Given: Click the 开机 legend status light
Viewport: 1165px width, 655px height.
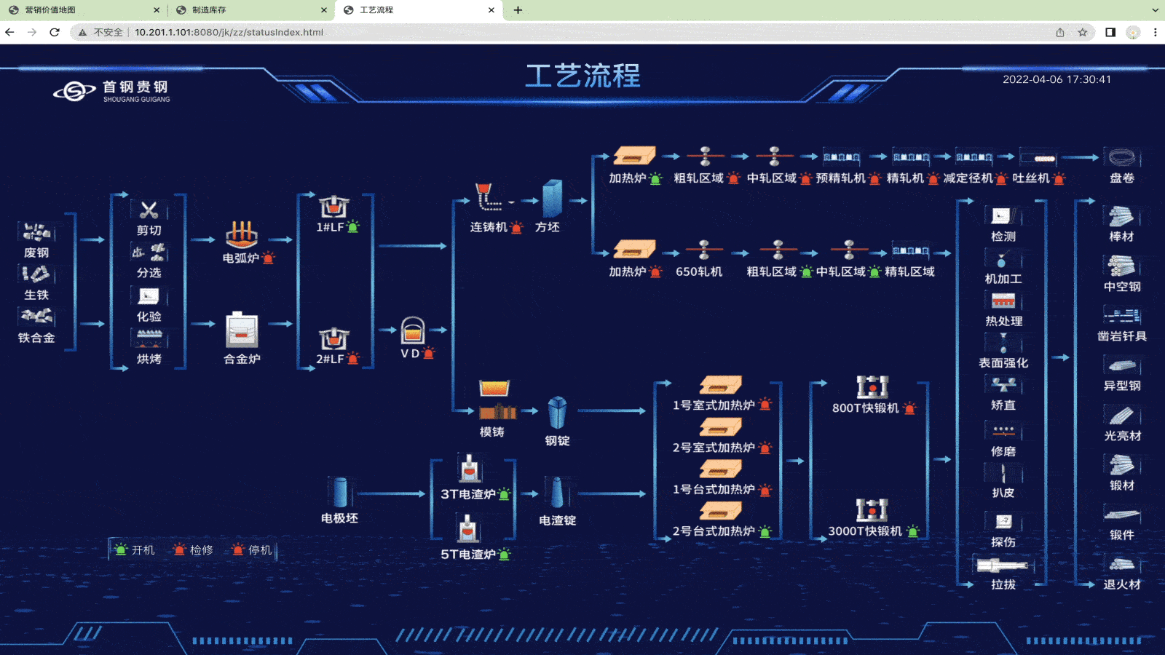Looking at the screenshot, I should click(x=121, y=549).
